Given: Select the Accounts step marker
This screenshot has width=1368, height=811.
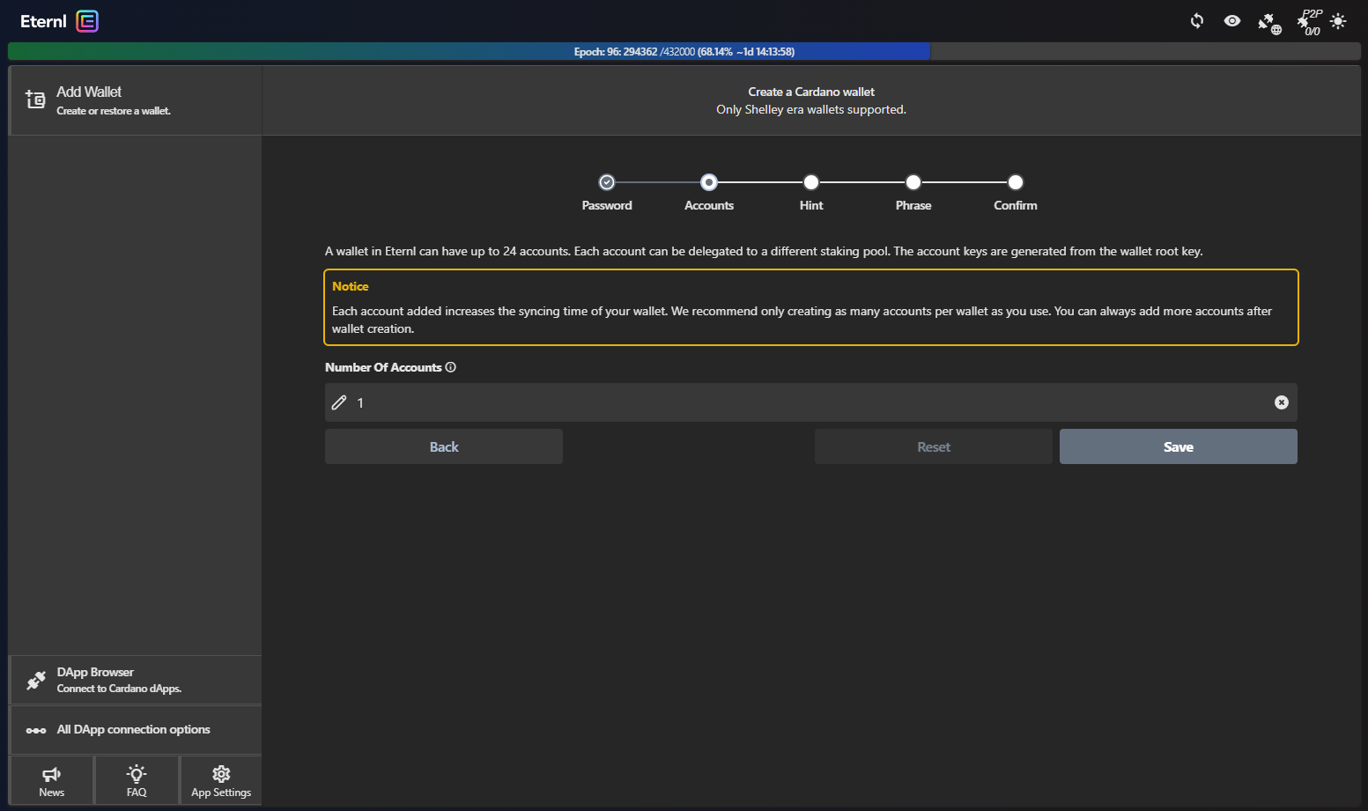Looking at the screenshot, I should pyautogui.click(x=709, y=182).
